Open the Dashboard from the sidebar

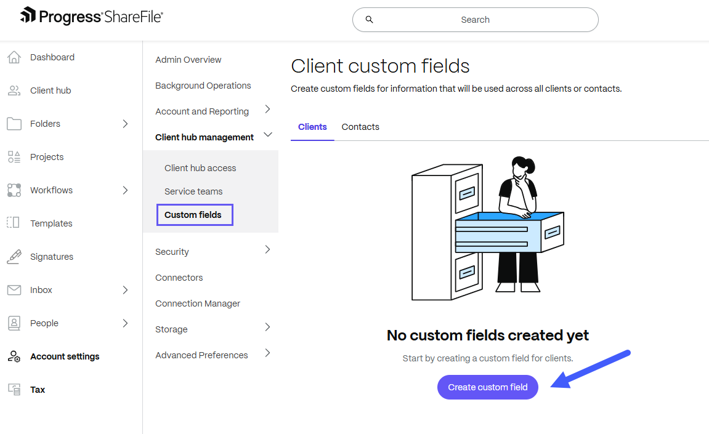52,57
